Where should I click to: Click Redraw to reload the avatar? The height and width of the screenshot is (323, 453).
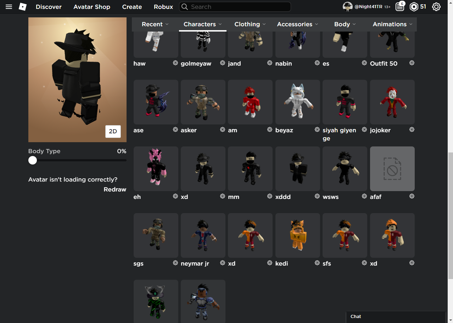[x=115, y=189]
